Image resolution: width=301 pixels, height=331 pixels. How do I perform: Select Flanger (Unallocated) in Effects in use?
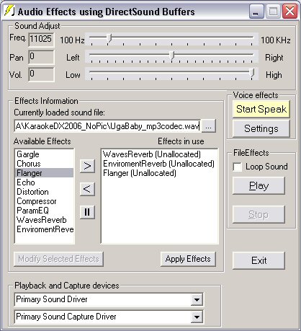point(140,173)
